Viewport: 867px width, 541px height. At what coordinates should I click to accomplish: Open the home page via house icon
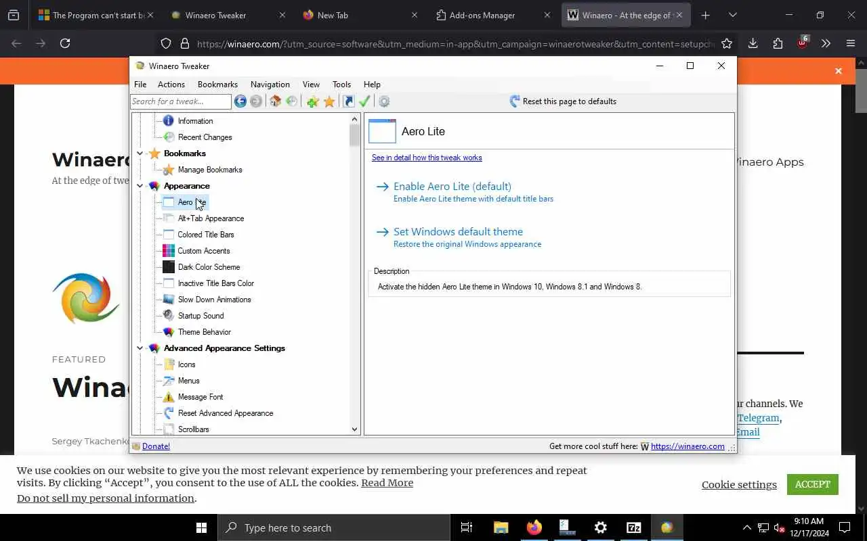[x=275, y=101]
